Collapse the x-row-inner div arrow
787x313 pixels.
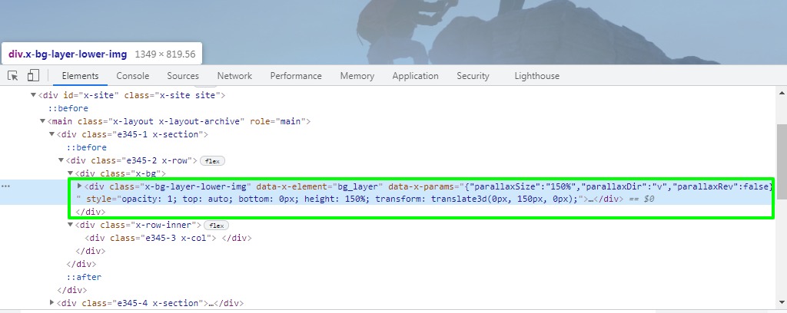[x=71, y=226]
